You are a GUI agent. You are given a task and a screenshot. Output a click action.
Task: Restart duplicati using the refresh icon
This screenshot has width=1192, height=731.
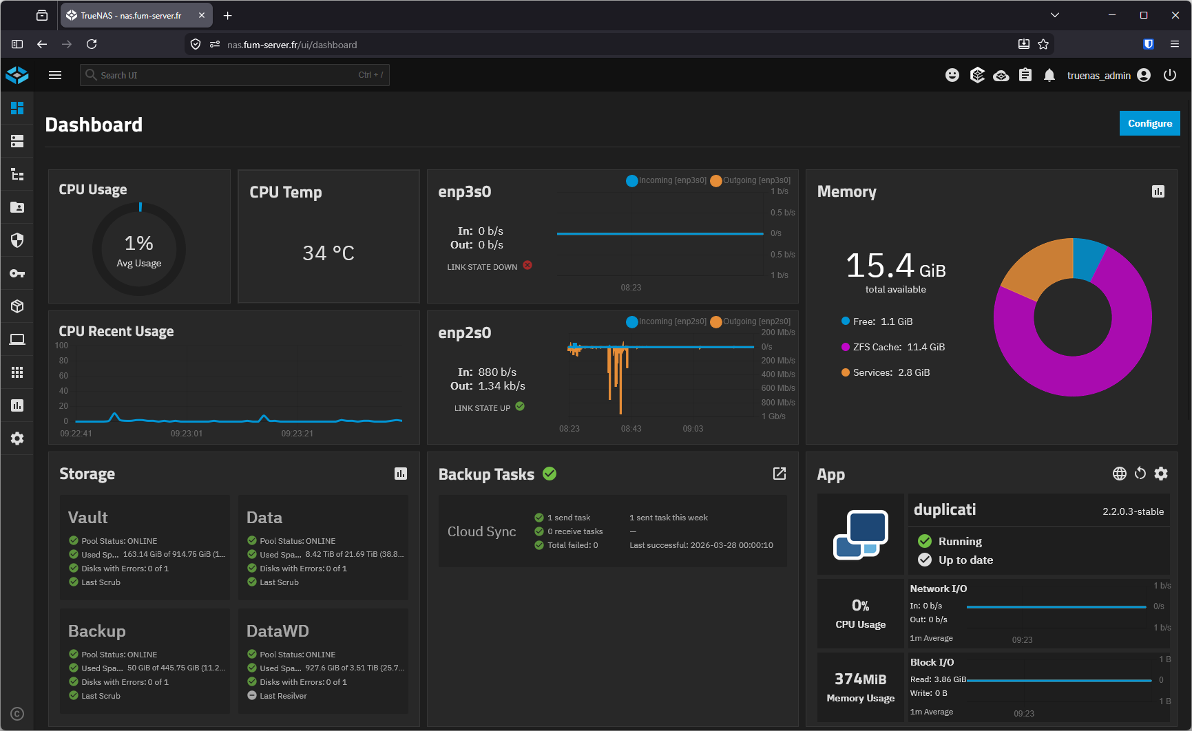coord(1140,474)
